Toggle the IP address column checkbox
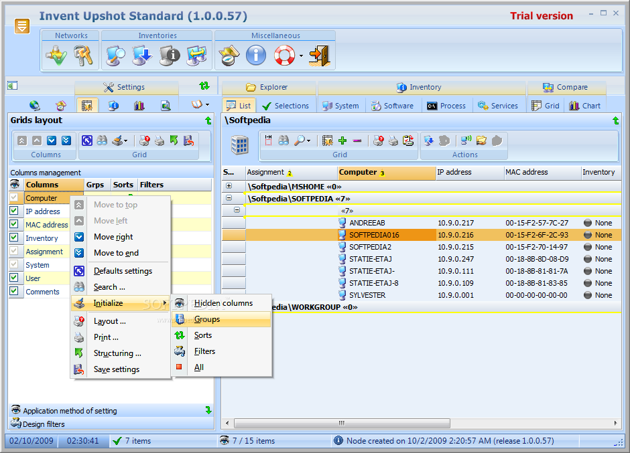630x453 pixels. point(14,211)
